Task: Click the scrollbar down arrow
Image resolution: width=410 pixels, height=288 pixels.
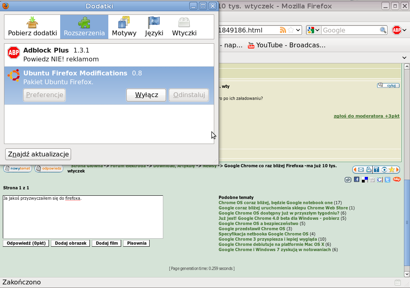Action: (407, 274)
